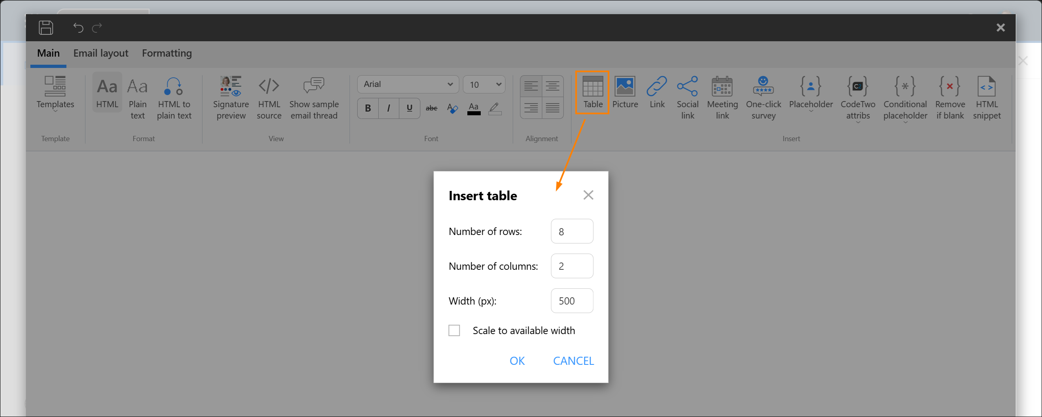Click the clear formatting icon

click(x=452, y=108)
